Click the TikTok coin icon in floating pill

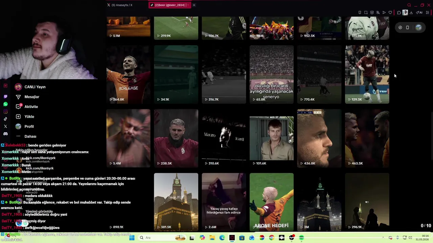400,28
